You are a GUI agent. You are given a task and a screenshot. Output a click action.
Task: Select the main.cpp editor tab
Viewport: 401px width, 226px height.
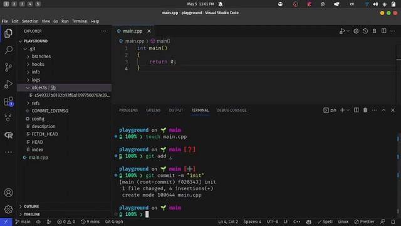click(x=132, y=31)
